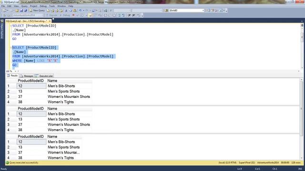Select cell 12 in the first result grid
Image resolution: width=305 pixels, height=171 pixels.
(31, 86)
